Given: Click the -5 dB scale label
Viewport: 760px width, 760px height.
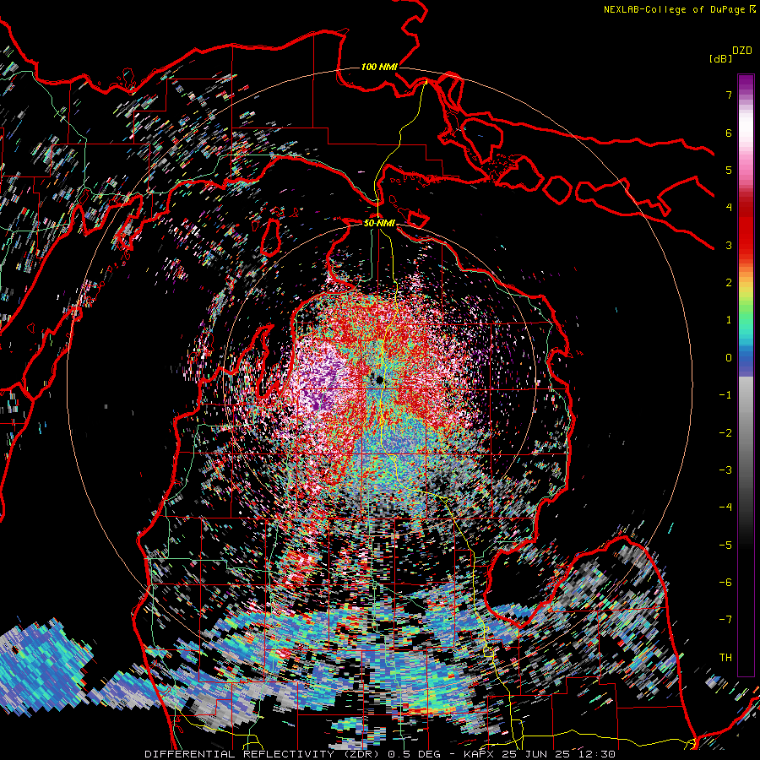Looking at the screenshot, I should tap(725, 546).
